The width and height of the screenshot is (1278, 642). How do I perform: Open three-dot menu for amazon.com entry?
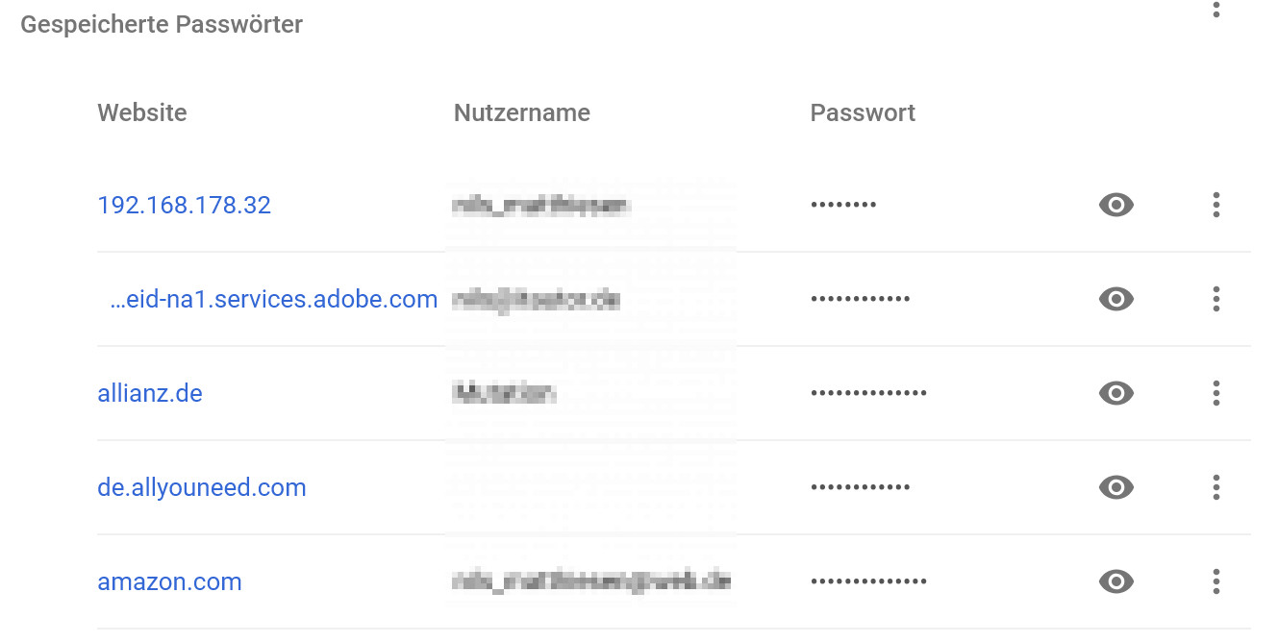[x=1216, y=581]
